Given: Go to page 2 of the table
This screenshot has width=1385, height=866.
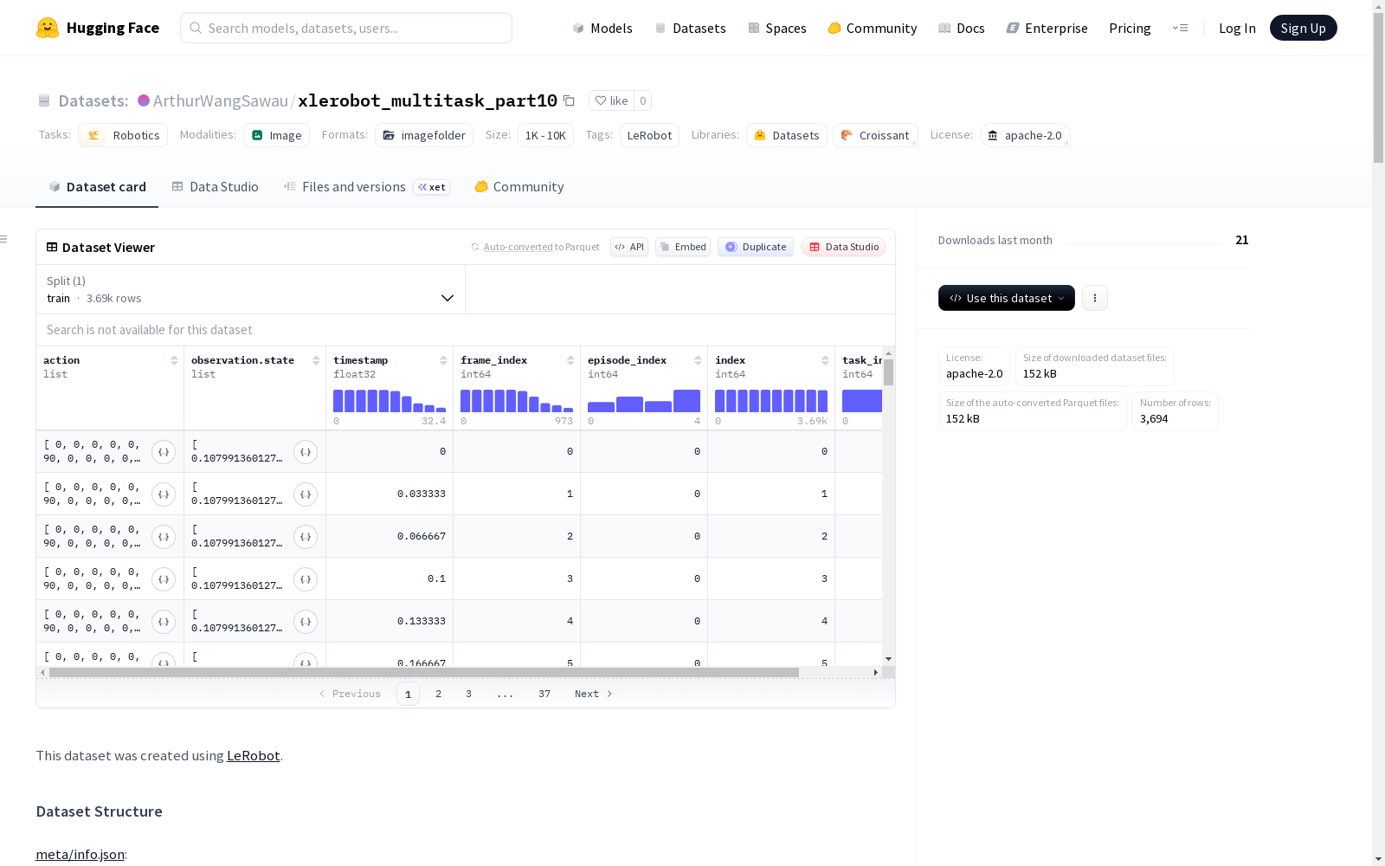Looking at the screenshot, I should 439,694.
